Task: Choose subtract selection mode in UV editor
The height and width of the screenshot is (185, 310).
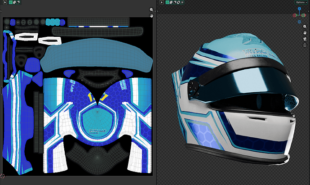Action: coord(18,2)
